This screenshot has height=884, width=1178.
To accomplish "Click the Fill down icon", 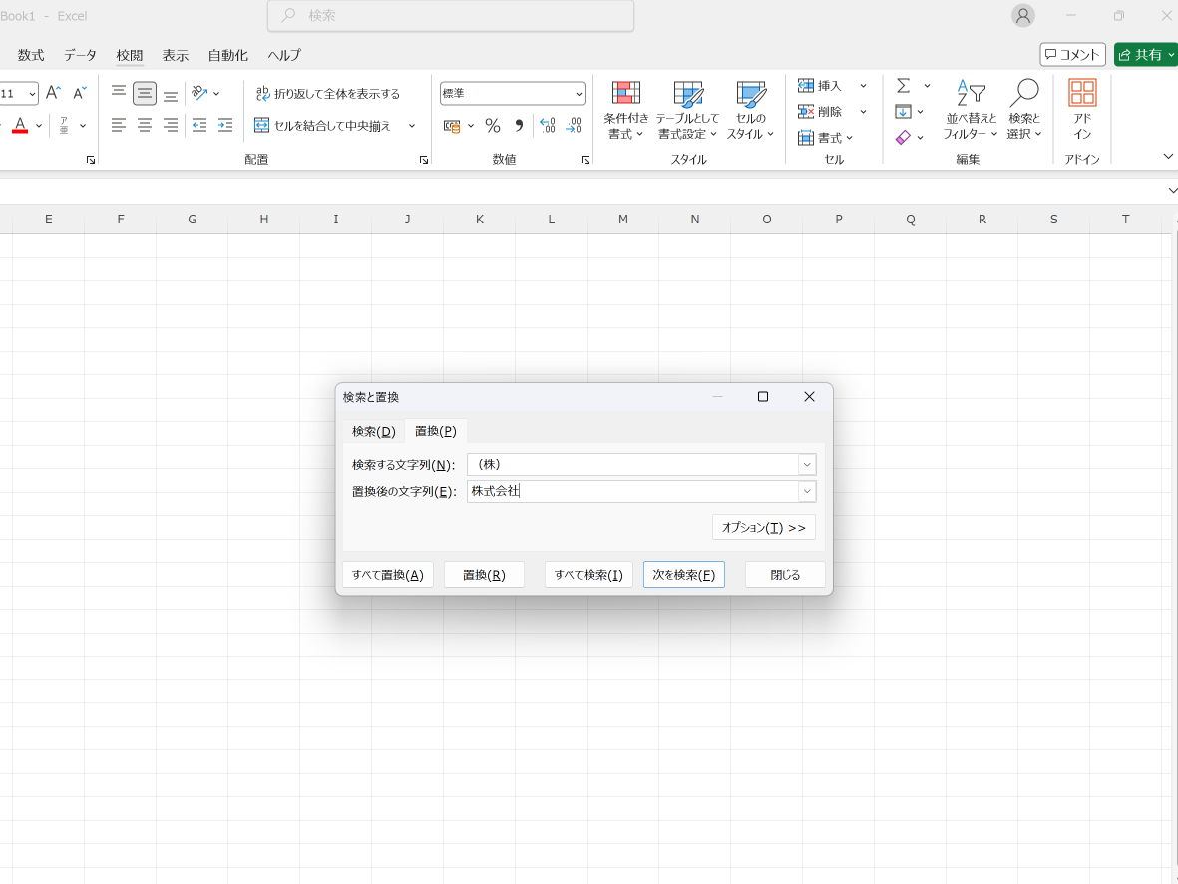I will [904, 112].
